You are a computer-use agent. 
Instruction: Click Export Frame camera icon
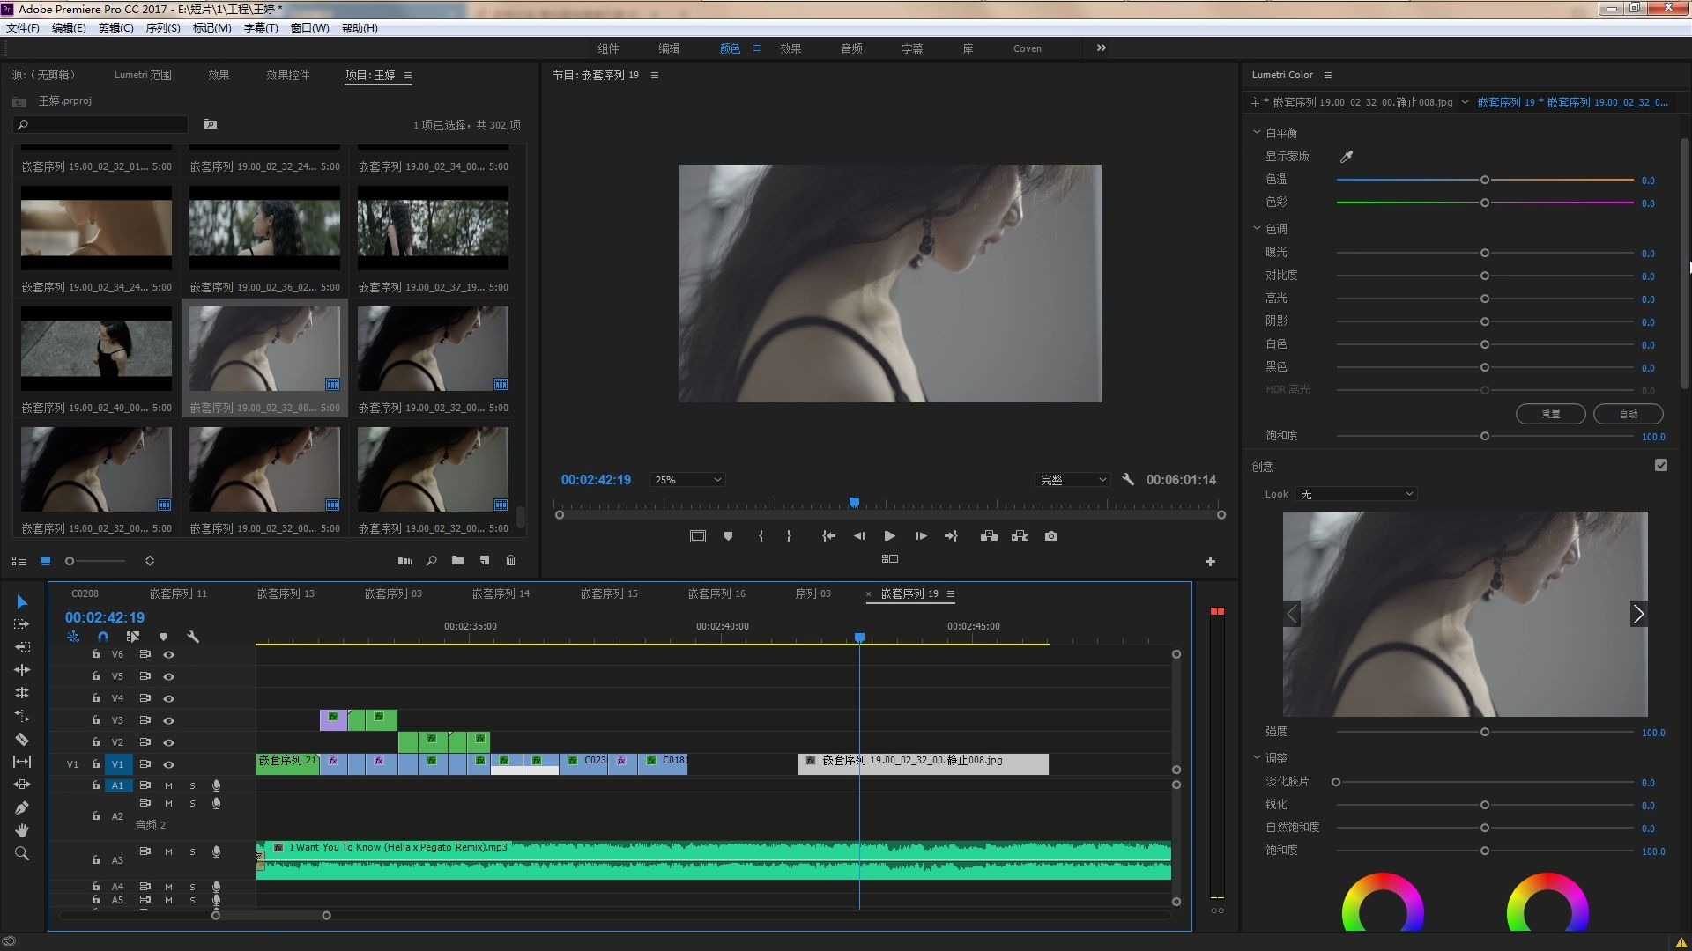tap(1051, 536)
